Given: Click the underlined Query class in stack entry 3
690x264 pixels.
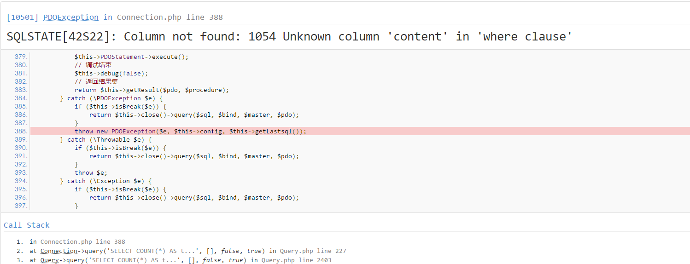Looking at the screenshot, I should 49,260.
